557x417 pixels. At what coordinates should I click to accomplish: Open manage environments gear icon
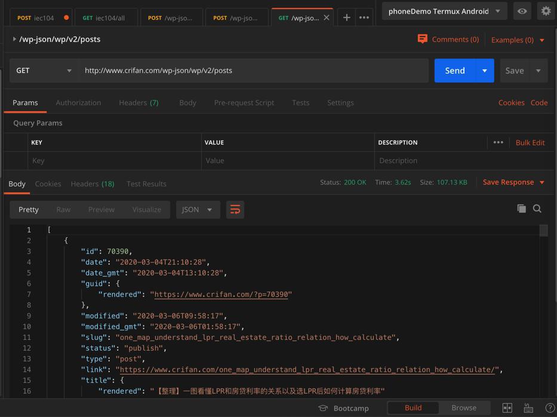546,11
